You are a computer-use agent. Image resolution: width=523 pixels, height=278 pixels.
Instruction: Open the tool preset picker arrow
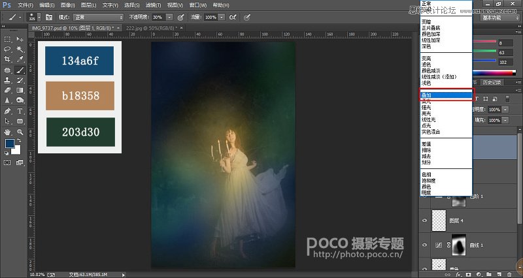[x=20, y=18]
